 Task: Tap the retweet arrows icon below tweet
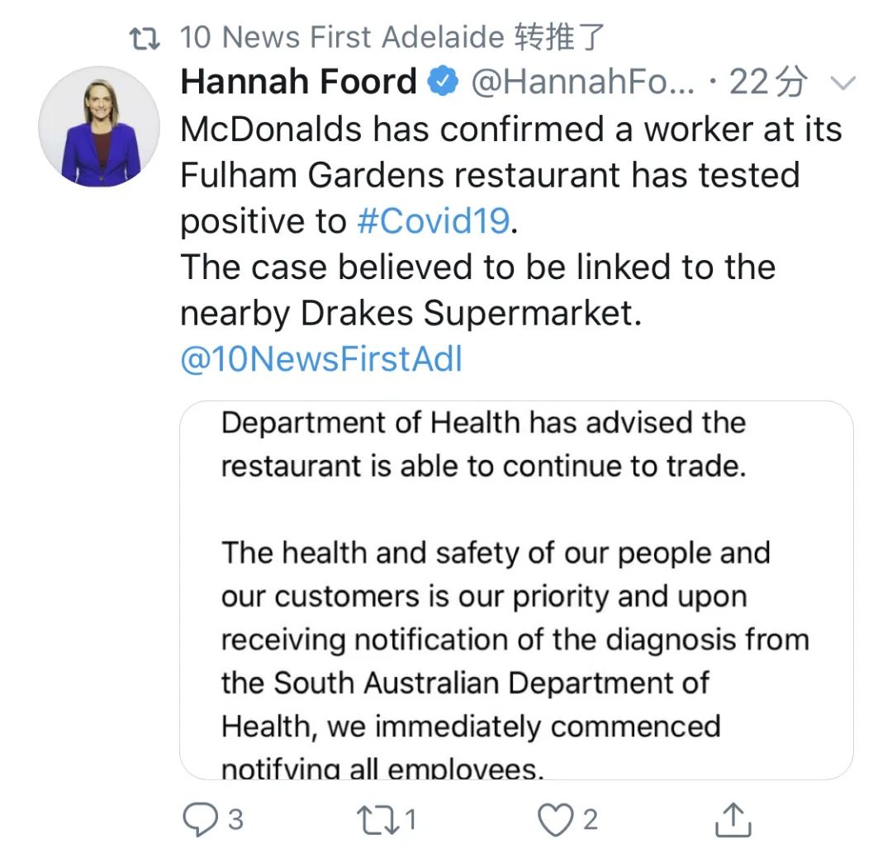point(376,819)
